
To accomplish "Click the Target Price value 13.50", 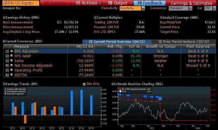I will point(211,32).
